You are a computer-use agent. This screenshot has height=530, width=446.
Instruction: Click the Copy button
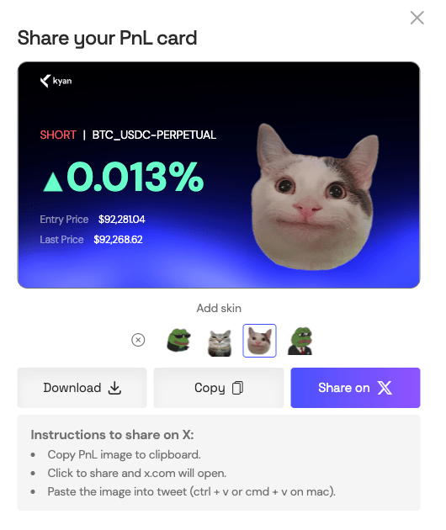click(219, 388)
